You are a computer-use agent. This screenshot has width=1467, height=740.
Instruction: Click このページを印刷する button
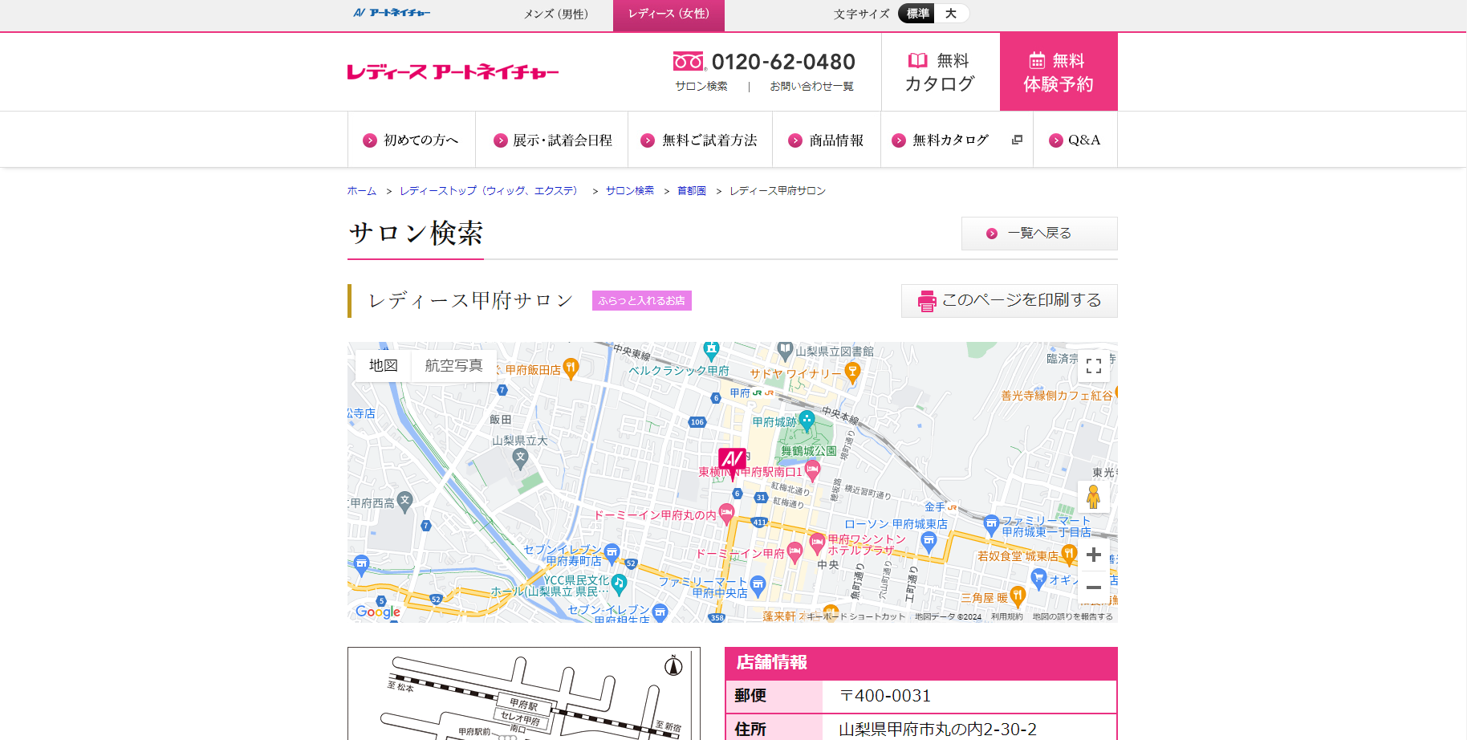(1010, 301)
